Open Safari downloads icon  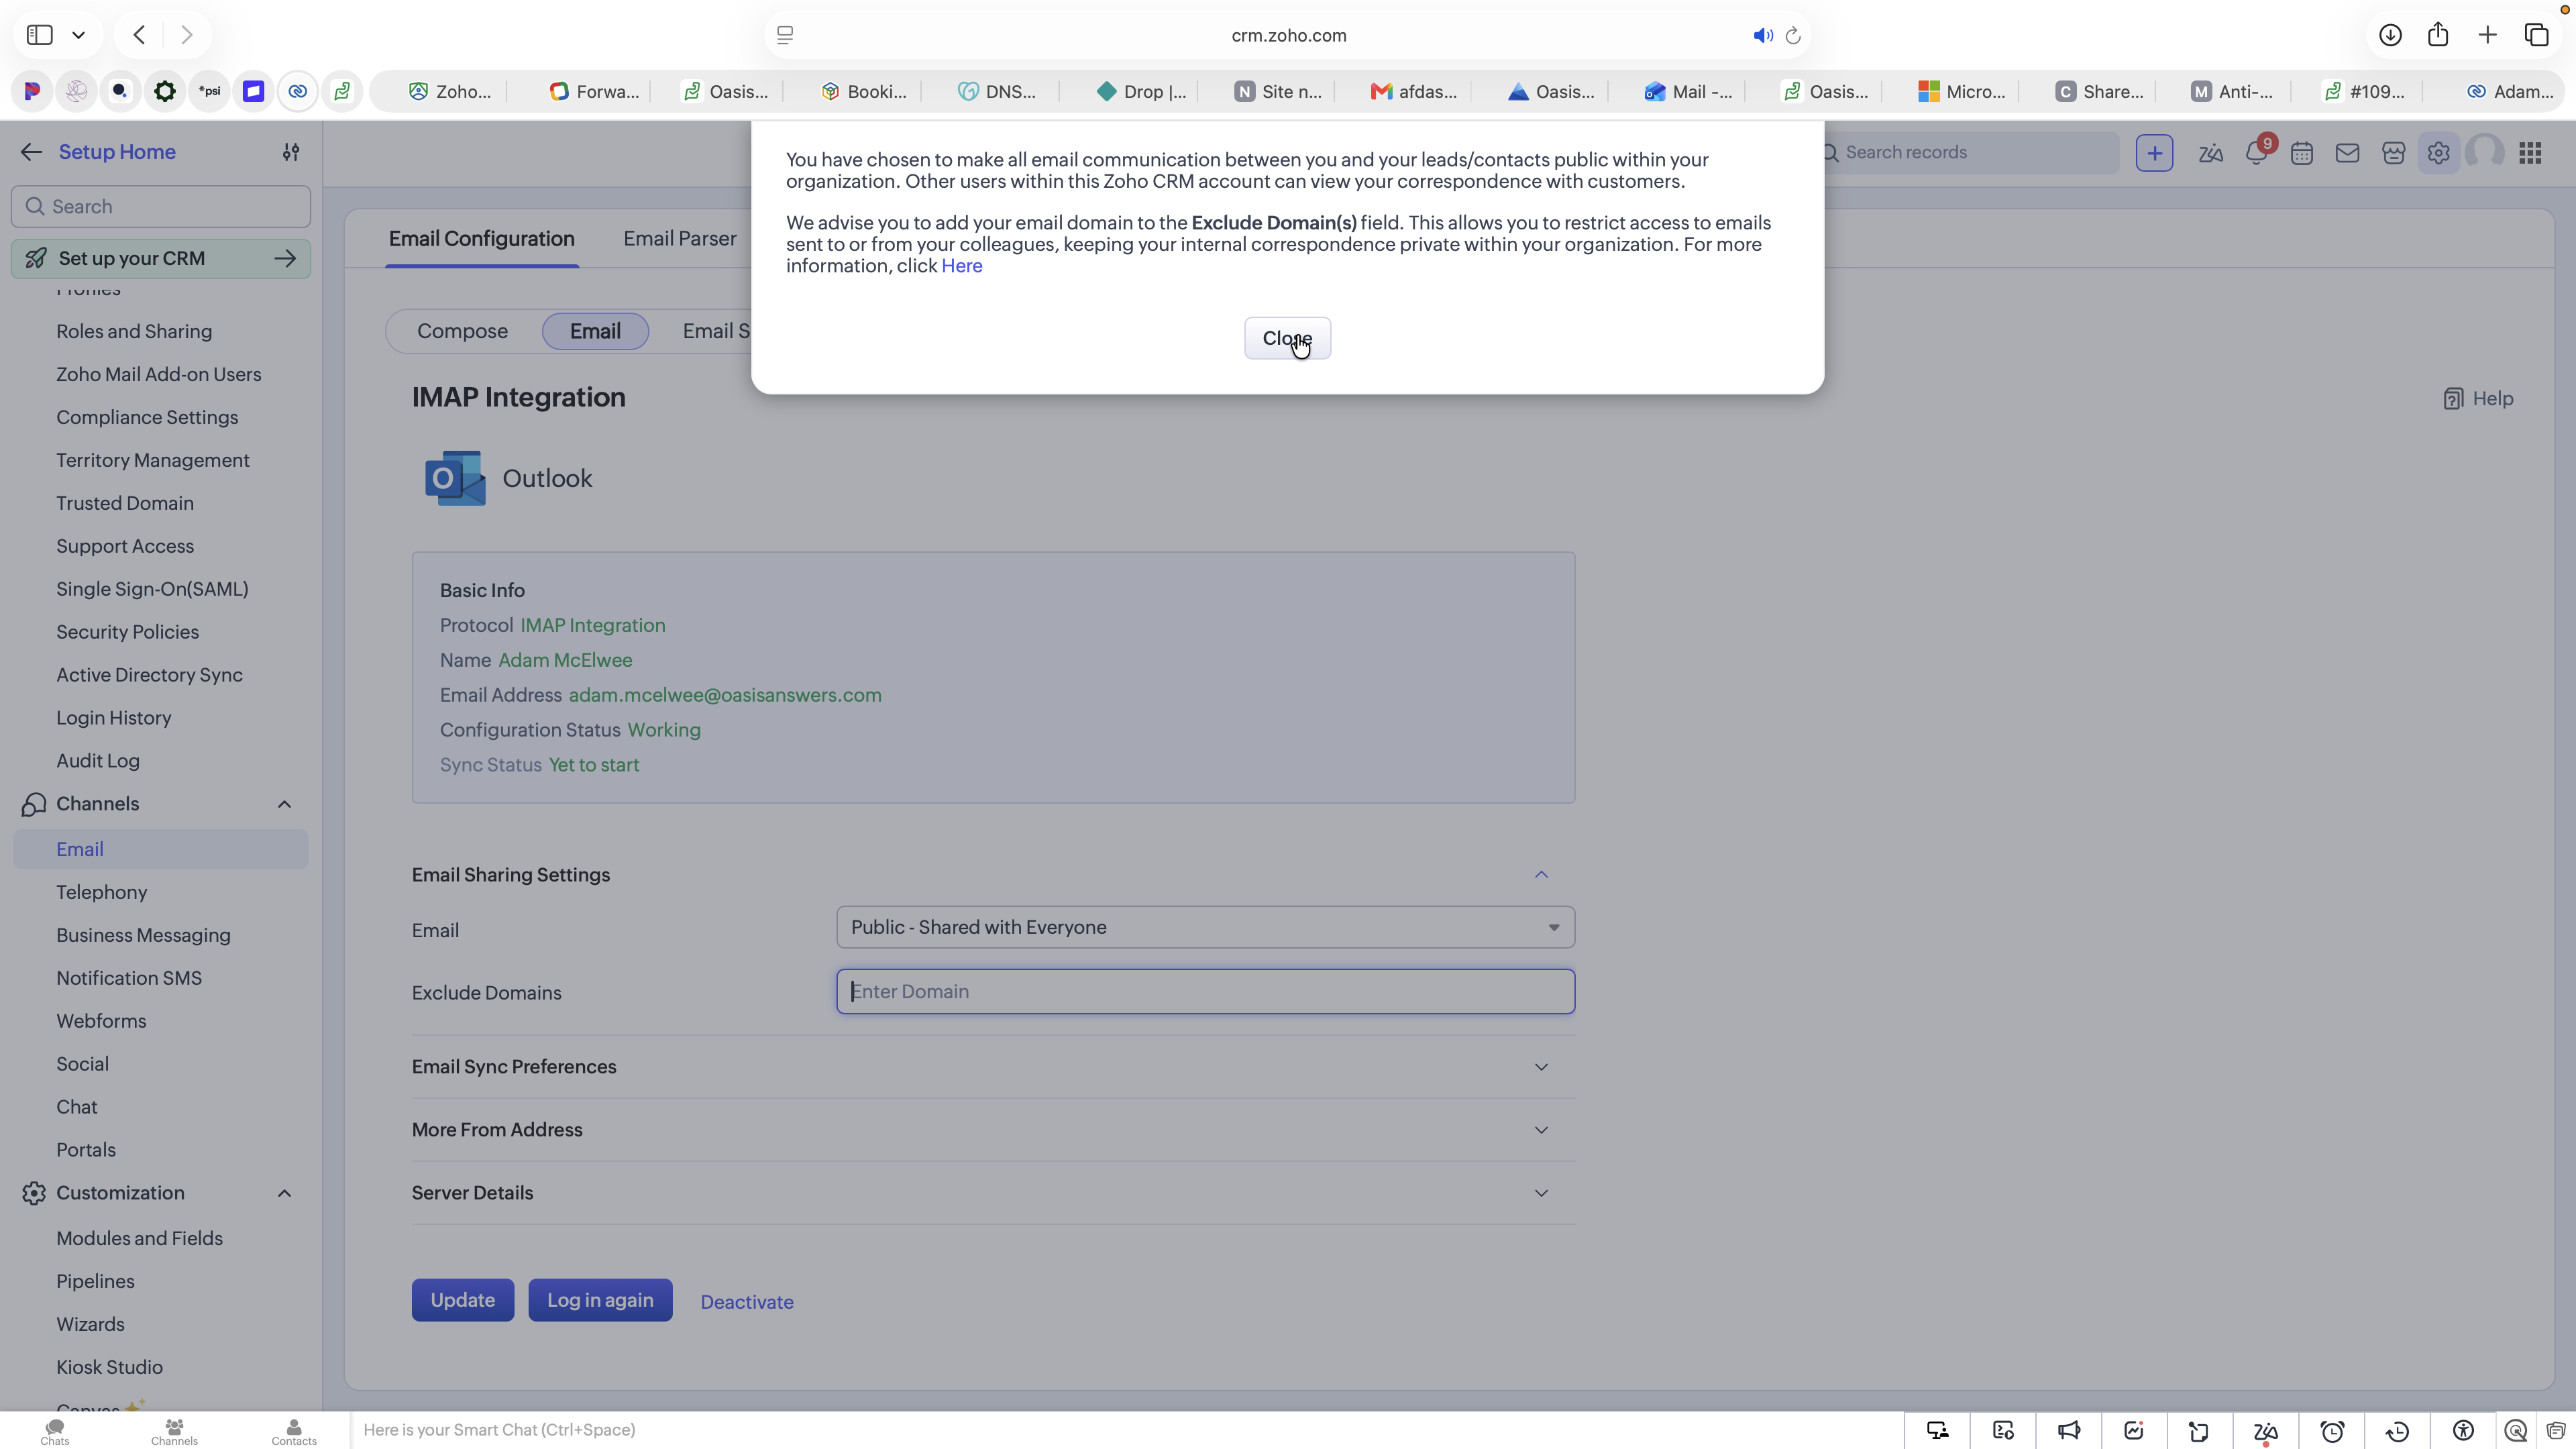coord(2390,35)
